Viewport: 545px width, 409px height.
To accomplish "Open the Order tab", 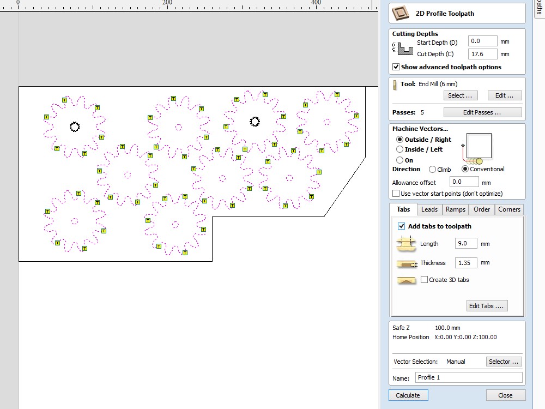I will (x=481, y=209).
